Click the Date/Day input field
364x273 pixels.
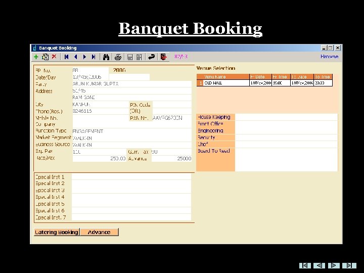(90, 77)
